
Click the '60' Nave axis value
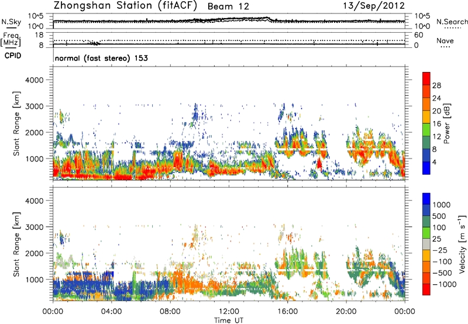pyautogui.click(x=418, y=35)
